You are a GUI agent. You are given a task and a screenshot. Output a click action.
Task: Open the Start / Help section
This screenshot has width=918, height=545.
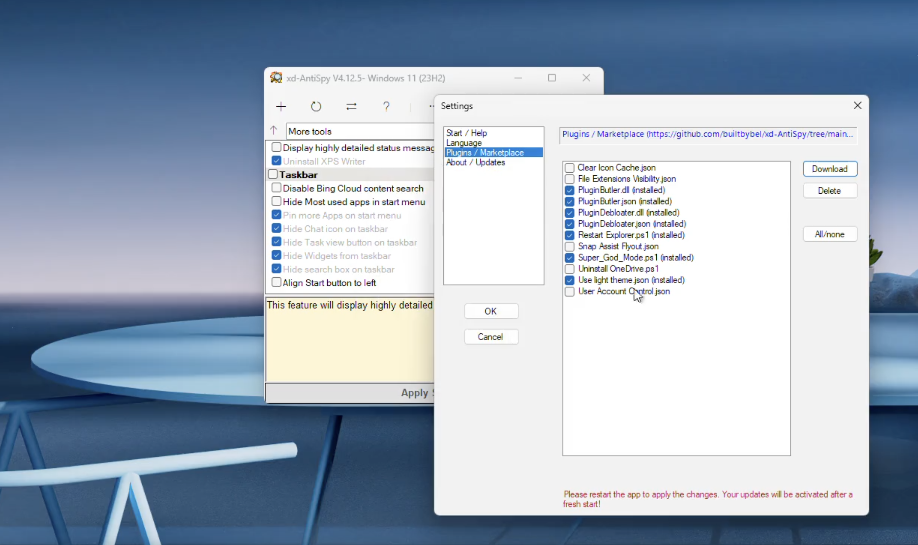[466, 133]
